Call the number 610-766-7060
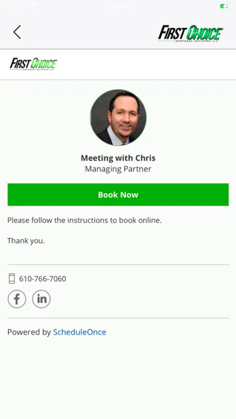236x419 pixels. click(x=43, y=279)
